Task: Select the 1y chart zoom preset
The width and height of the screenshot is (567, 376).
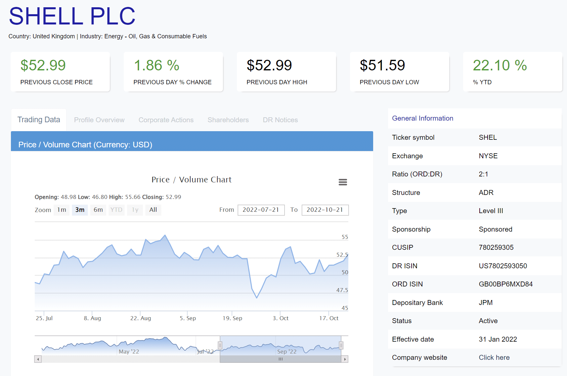Action: pos(135,210)
